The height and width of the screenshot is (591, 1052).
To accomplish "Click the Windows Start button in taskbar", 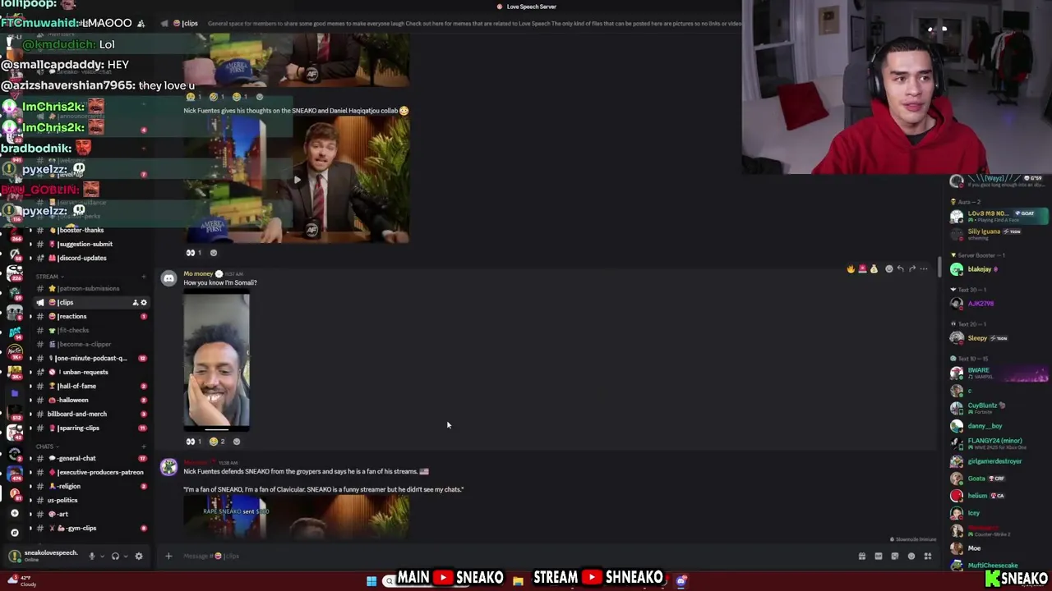I will pyautogui.click(x=371, y=581).
